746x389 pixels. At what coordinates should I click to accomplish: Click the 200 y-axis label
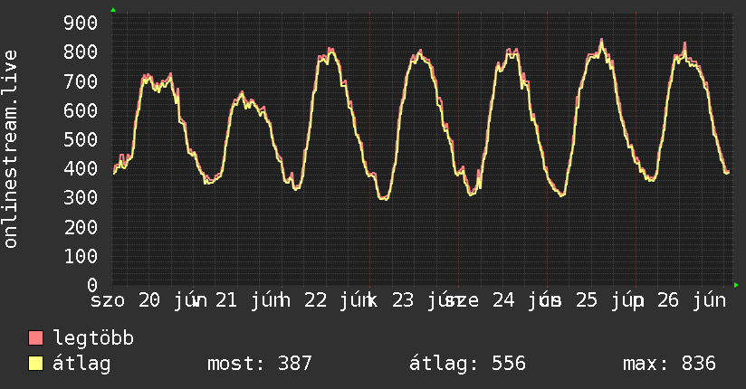pos(81,227)
